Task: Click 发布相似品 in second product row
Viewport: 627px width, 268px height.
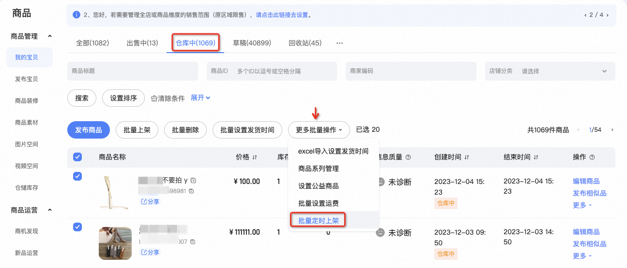Action: (589, 244)
